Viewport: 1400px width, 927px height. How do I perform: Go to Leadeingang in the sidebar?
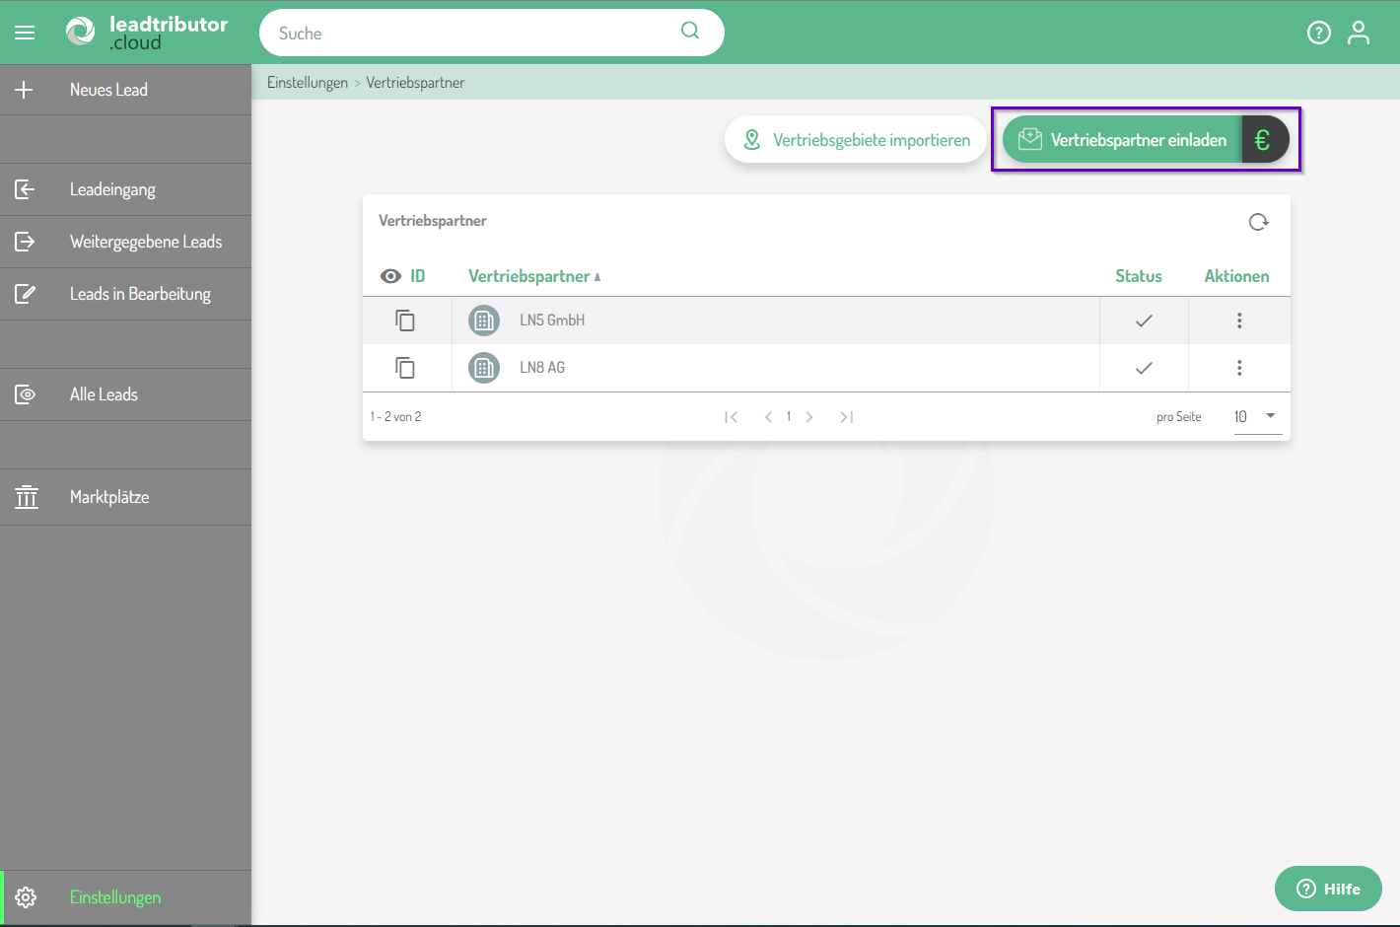(112, 189)
